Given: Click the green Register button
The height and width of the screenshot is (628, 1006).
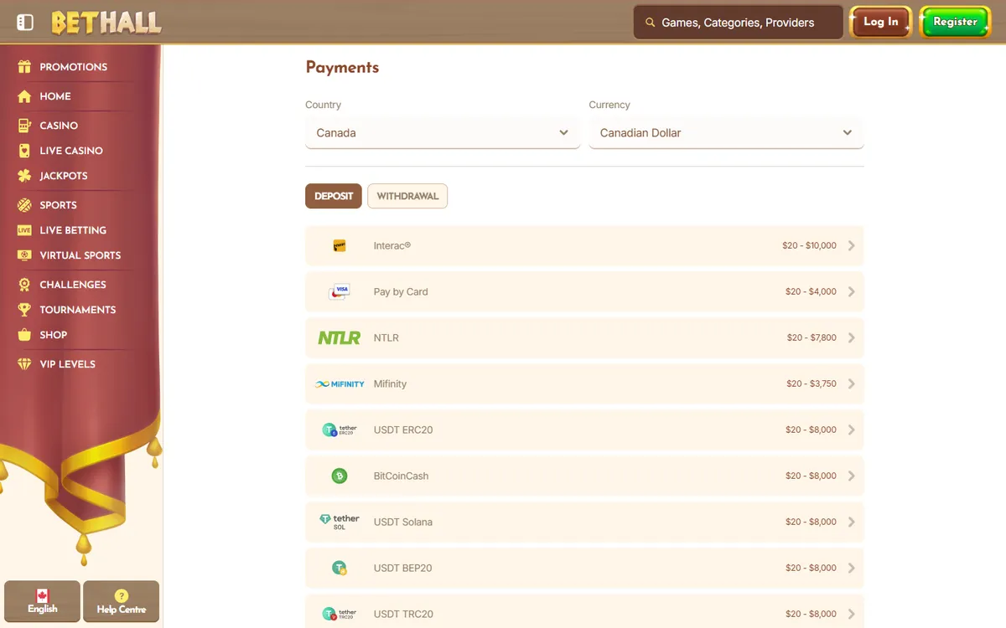Looking at the screenshot, I should pyautogui.click(x=955, y=23).
